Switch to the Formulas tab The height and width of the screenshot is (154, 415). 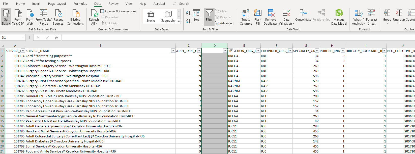[80, 4]
